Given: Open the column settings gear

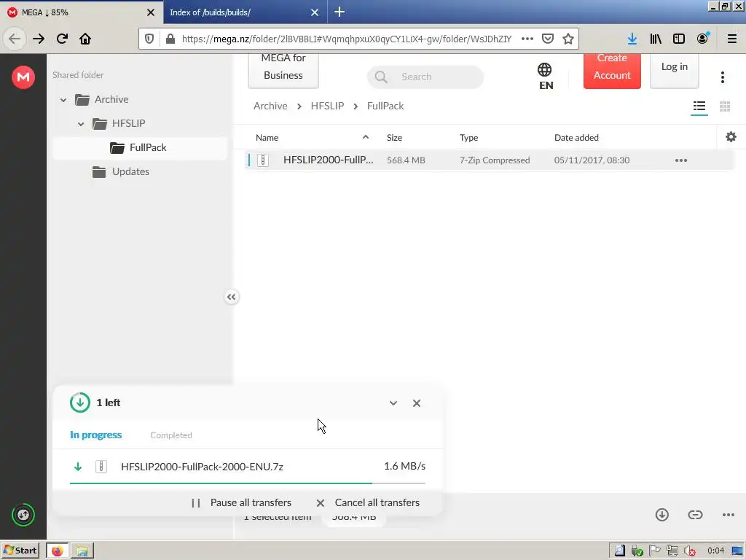Looking at the screenshot, I should coord(731,137).
